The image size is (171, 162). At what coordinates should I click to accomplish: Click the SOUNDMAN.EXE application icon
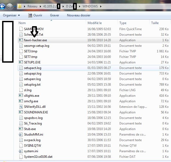pyautogui.click(x=21, y=112)
